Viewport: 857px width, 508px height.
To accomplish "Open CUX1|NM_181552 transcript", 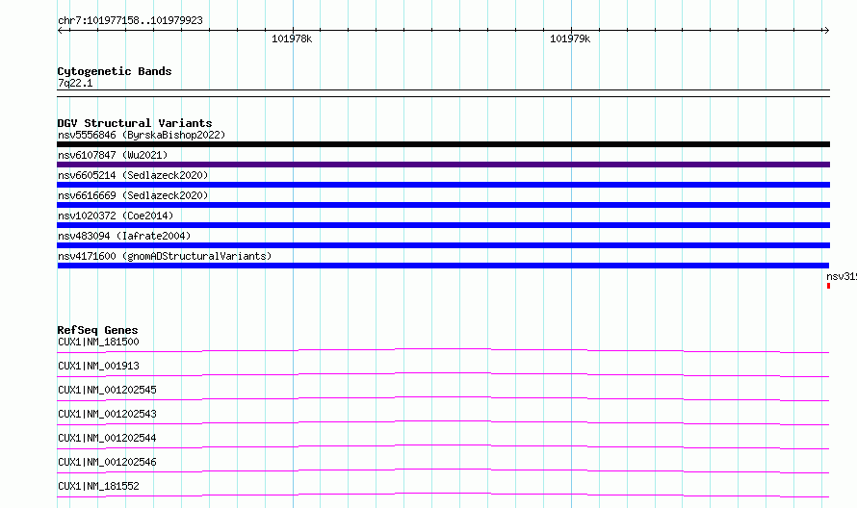I will (98, 486).
